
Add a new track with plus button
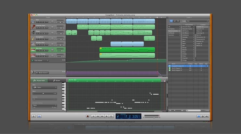(33, 116)
